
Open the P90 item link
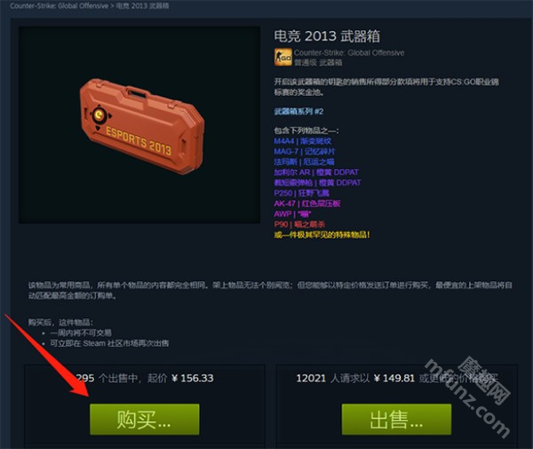299,224
